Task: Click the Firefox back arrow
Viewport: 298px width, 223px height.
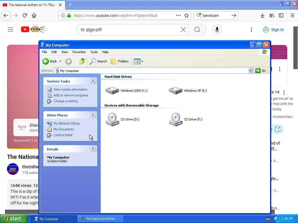Action: [x=6, y=15]
